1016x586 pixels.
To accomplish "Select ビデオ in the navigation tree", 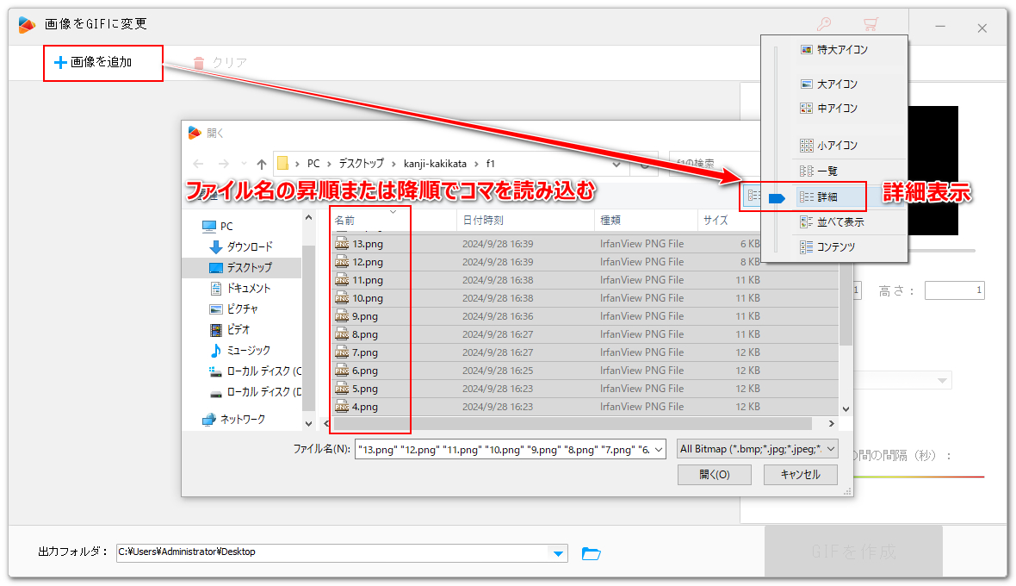I will coord(230,330).
